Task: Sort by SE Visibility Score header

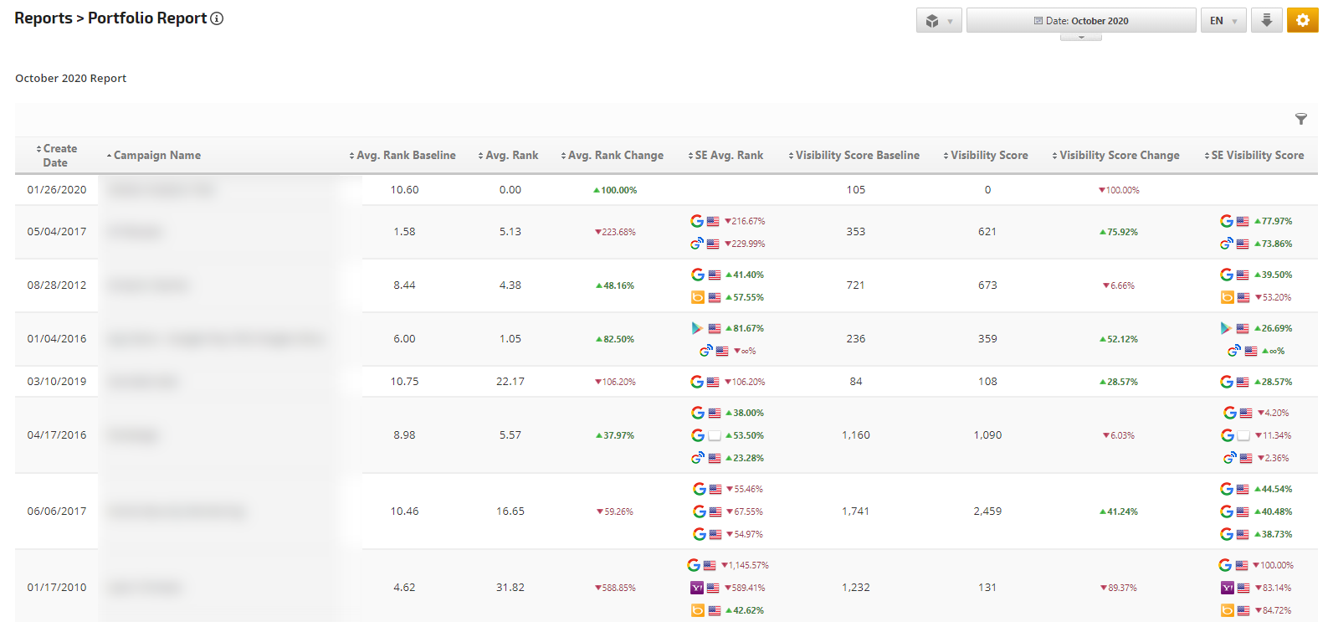Action: coord(1256,156)
